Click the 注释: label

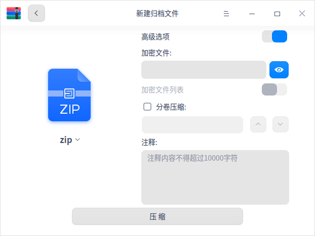coord(149,143)
